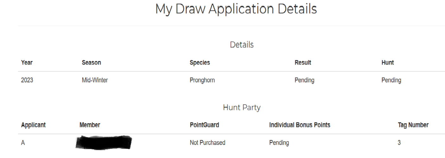Viewport: 445px width, 158px height.
Task: Click the Applicant column header
Action: pos(33,125)
